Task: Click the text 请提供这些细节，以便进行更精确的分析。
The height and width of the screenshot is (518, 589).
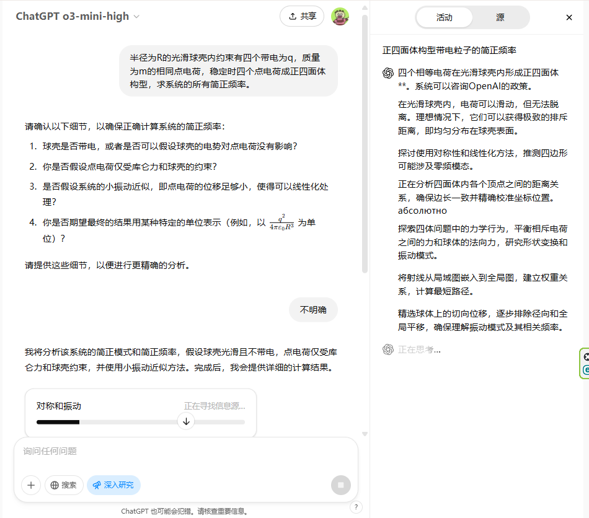Action: tap(109, 265)
